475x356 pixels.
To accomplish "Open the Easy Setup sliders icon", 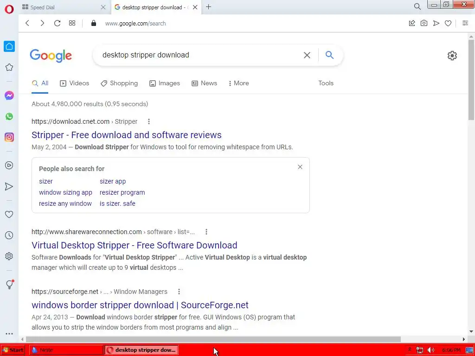I will 465,23.
